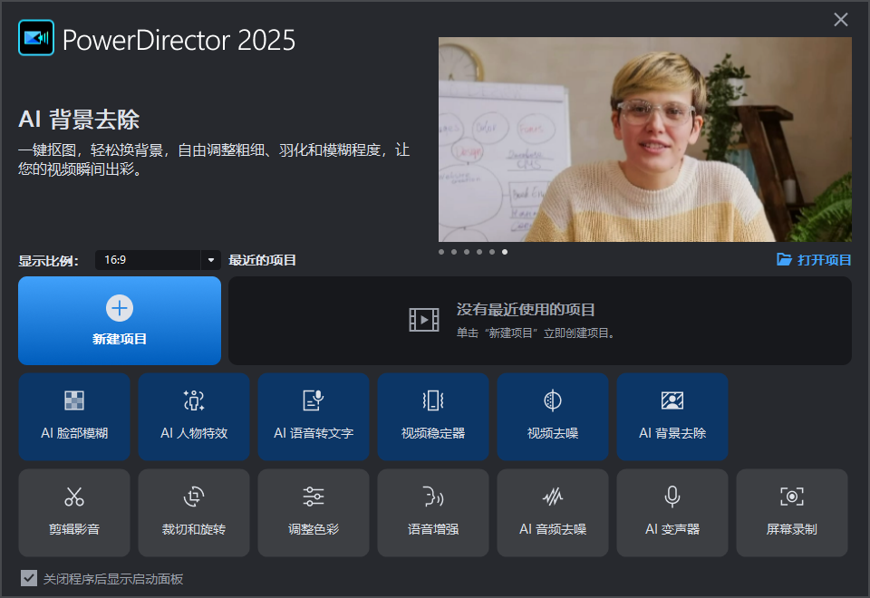
Task: Click the 打开项目 link
Action: [x=815, y=260]
